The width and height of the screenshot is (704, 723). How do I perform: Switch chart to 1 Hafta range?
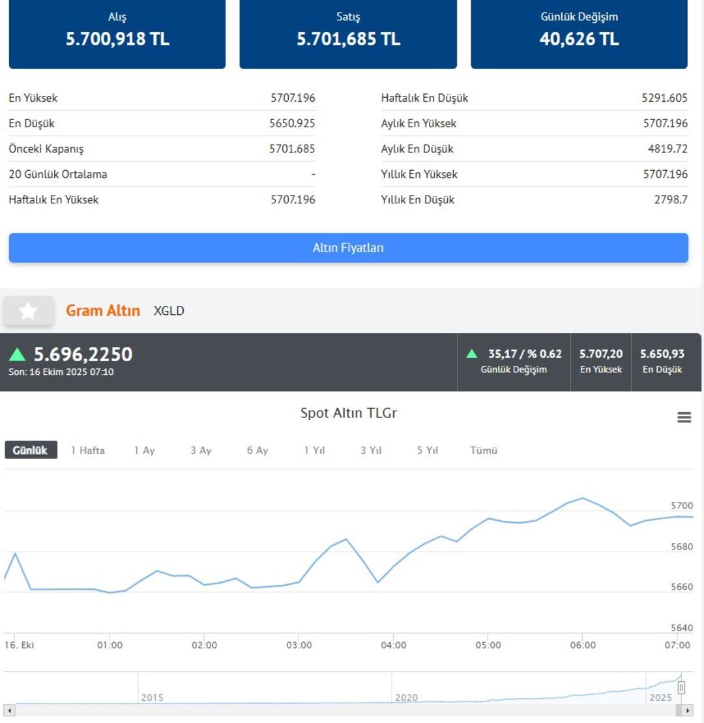pos(87,450)
